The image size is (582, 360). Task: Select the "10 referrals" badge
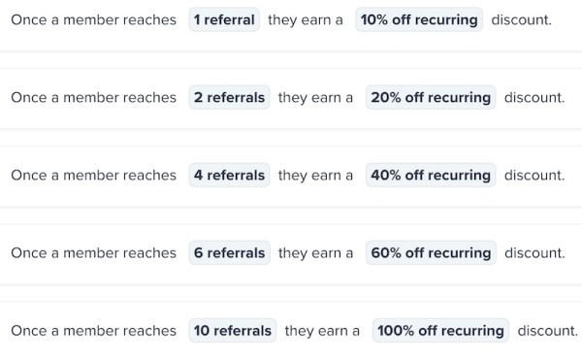tap(233, 330)
